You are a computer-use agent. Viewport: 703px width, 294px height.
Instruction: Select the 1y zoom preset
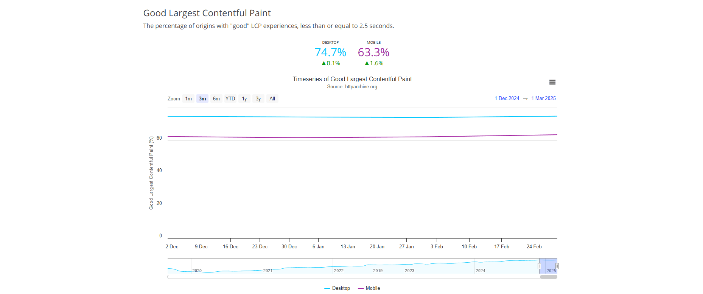[244, 99]
